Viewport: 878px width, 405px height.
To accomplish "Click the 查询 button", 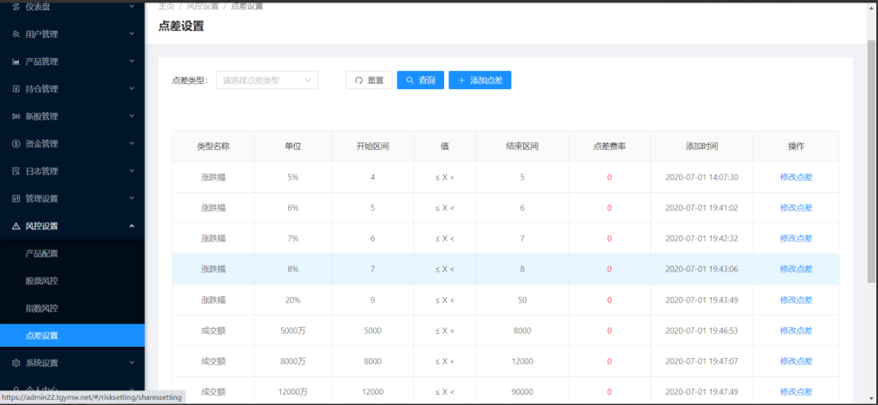I will [x=420, y=80].
